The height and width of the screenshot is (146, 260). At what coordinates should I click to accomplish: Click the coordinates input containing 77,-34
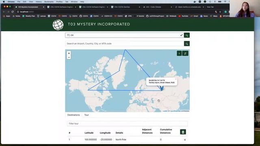point(124,35)
